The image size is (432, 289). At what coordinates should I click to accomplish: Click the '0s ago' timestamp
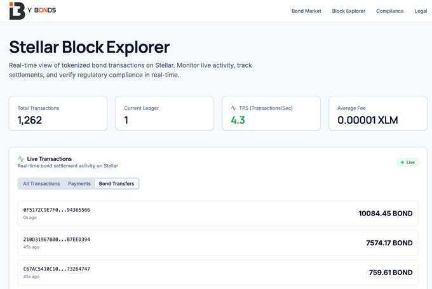pos(30,217)
